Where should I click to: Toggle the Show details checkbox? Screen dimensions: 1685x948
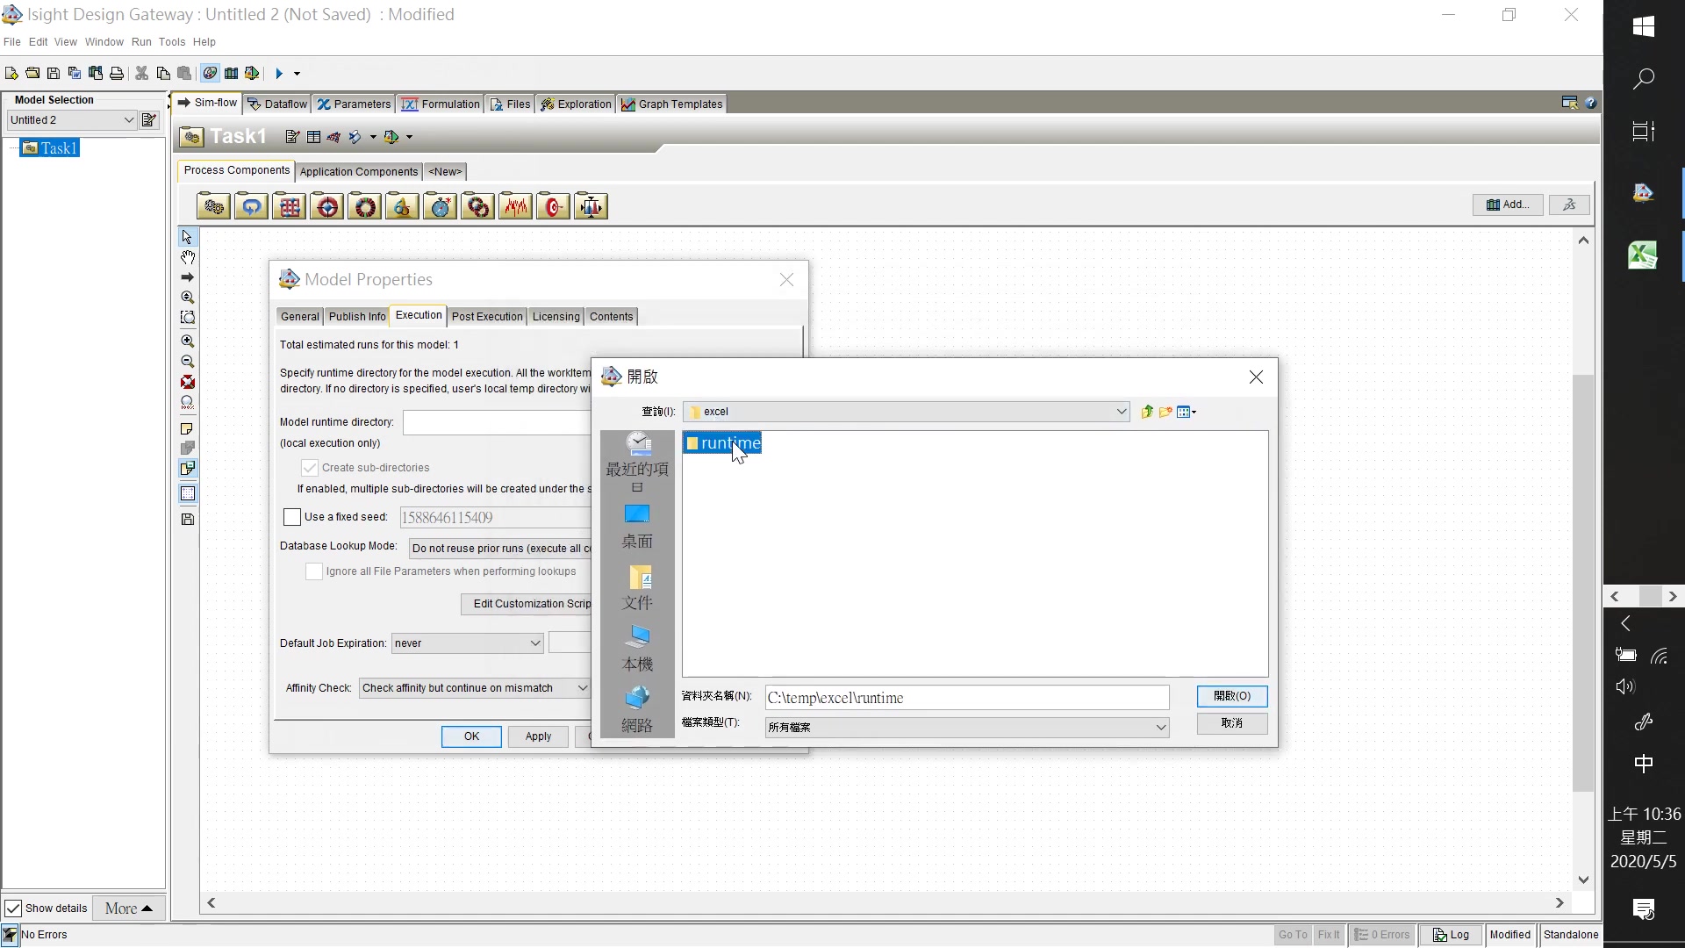13,908
